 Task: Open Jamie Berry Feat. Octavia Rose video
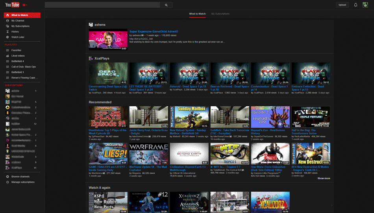click(x=148, y=132)
